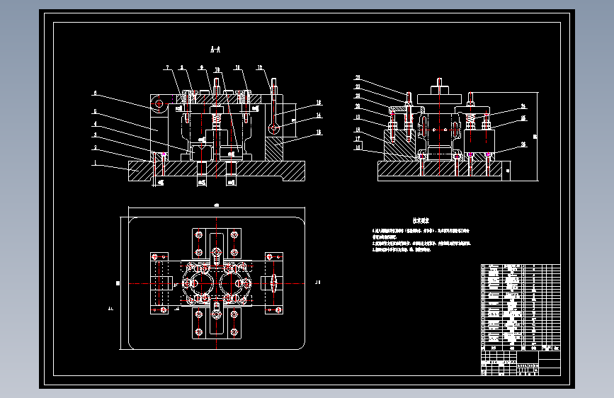
Task: Click the top width dimension above plan view
Action: pos(217,205)
